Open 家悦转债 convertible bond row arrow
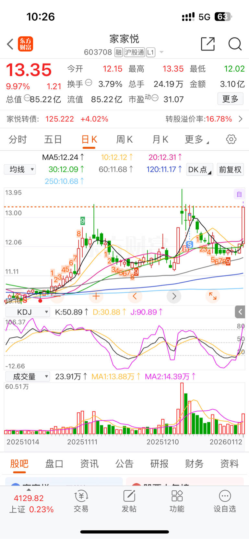The image size is (249, 539). coord(241,119)
